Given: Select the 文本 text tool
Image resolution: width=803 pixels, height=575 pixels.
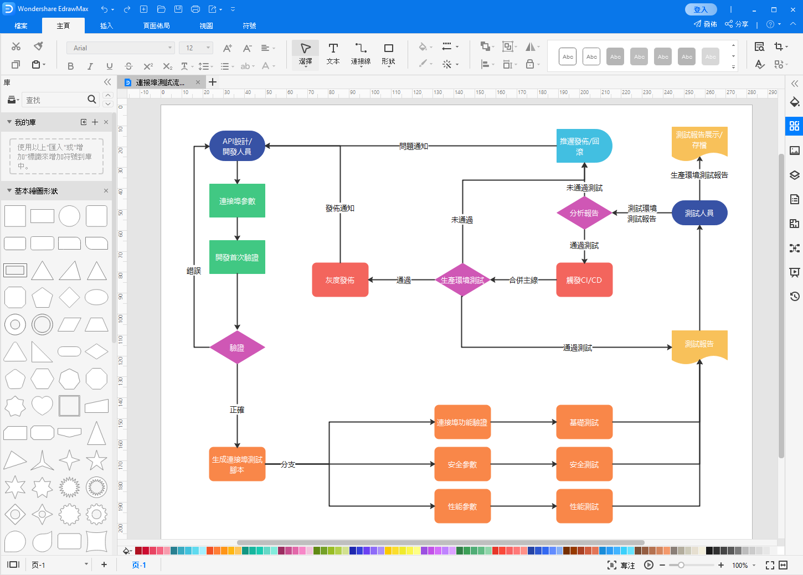Looking at the screenshot, I should pos(333,54).
